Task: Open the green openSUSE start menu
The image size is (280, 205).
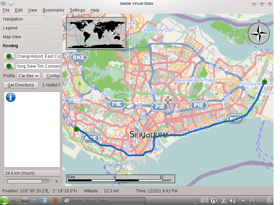Action: coord(4,201)
